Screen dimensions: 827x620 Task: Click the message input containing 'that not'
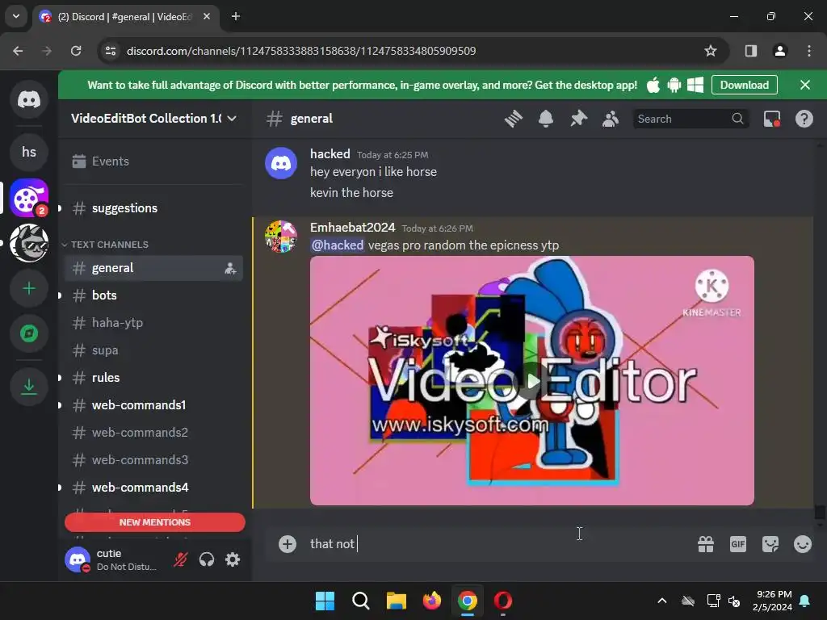click(496, 544)
